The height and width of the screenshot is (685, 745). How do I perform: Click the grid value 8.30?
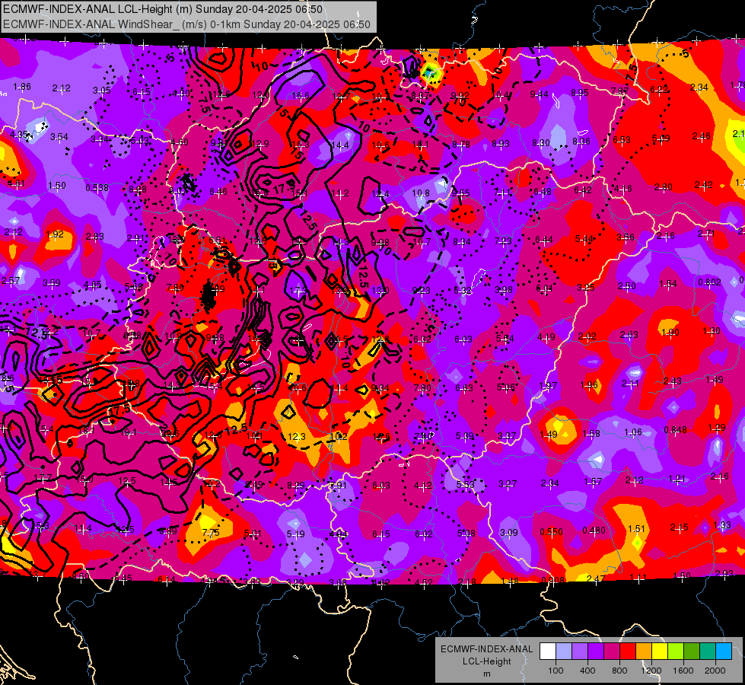click(541, 142)
